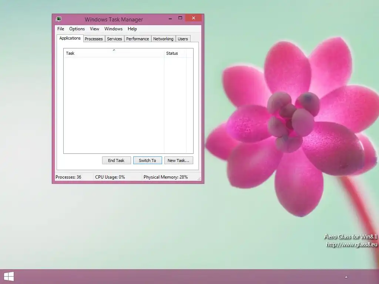379x284 pixels.
Task: Open the Options menu
Action: 77,29
